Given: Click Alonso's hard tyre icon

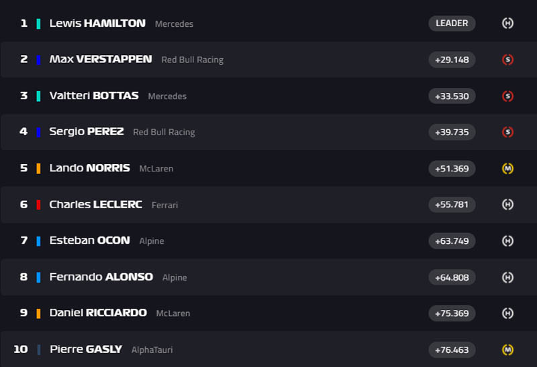Looking at the screenshot, I should coord(507,277).
